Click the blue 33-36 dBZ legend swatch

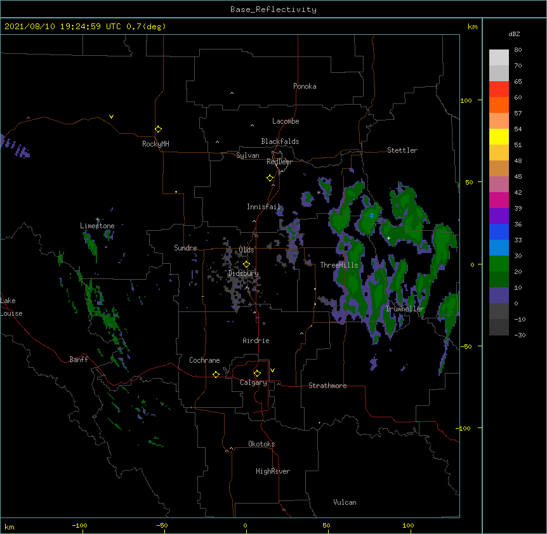coord(499,231)
